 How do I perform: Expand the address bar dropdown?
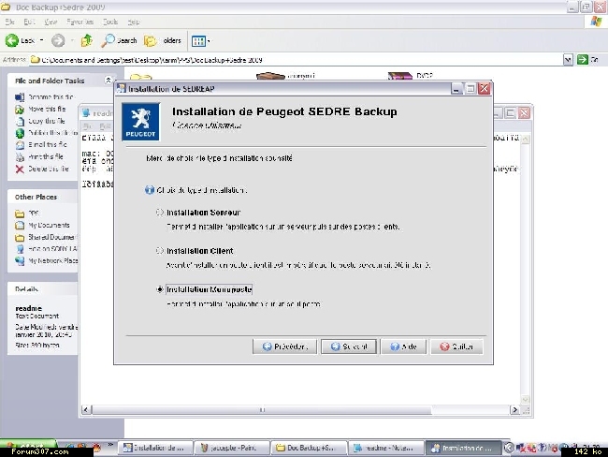568,60
